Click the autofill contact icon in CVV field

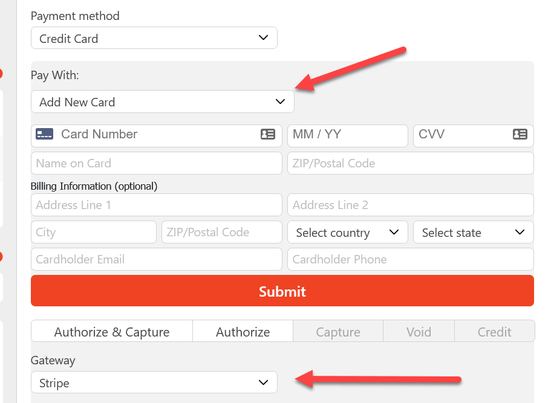point(520,134)
